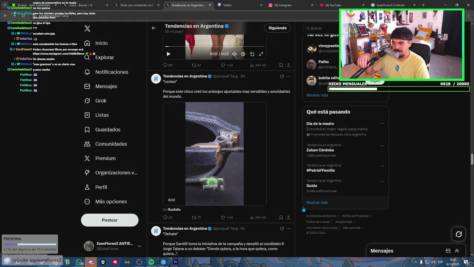Open Listas in the sidebar
Screen dimensions: 474x267
tap(96, 115)
